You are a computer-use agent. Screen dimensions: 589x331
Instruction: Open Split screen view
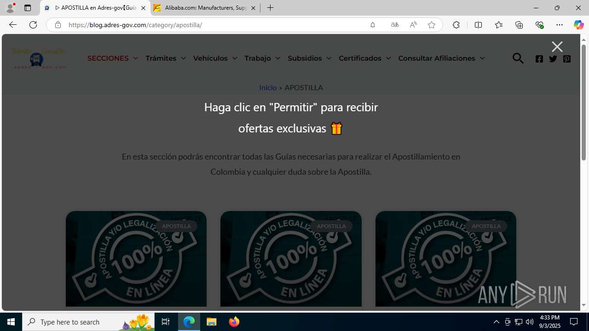point(478,25)
